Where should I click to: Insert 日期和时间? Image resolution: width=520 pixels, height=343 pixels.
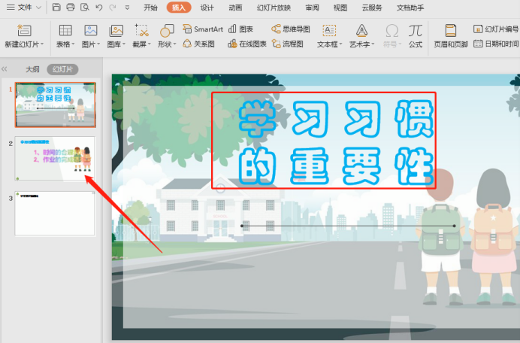pyautogui.click(x=496, y=44)
